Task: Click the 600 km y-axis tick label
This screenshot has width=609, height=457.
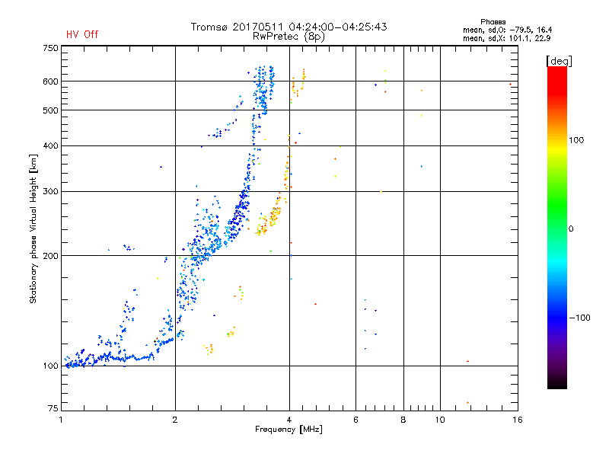Action: [50, 81]
